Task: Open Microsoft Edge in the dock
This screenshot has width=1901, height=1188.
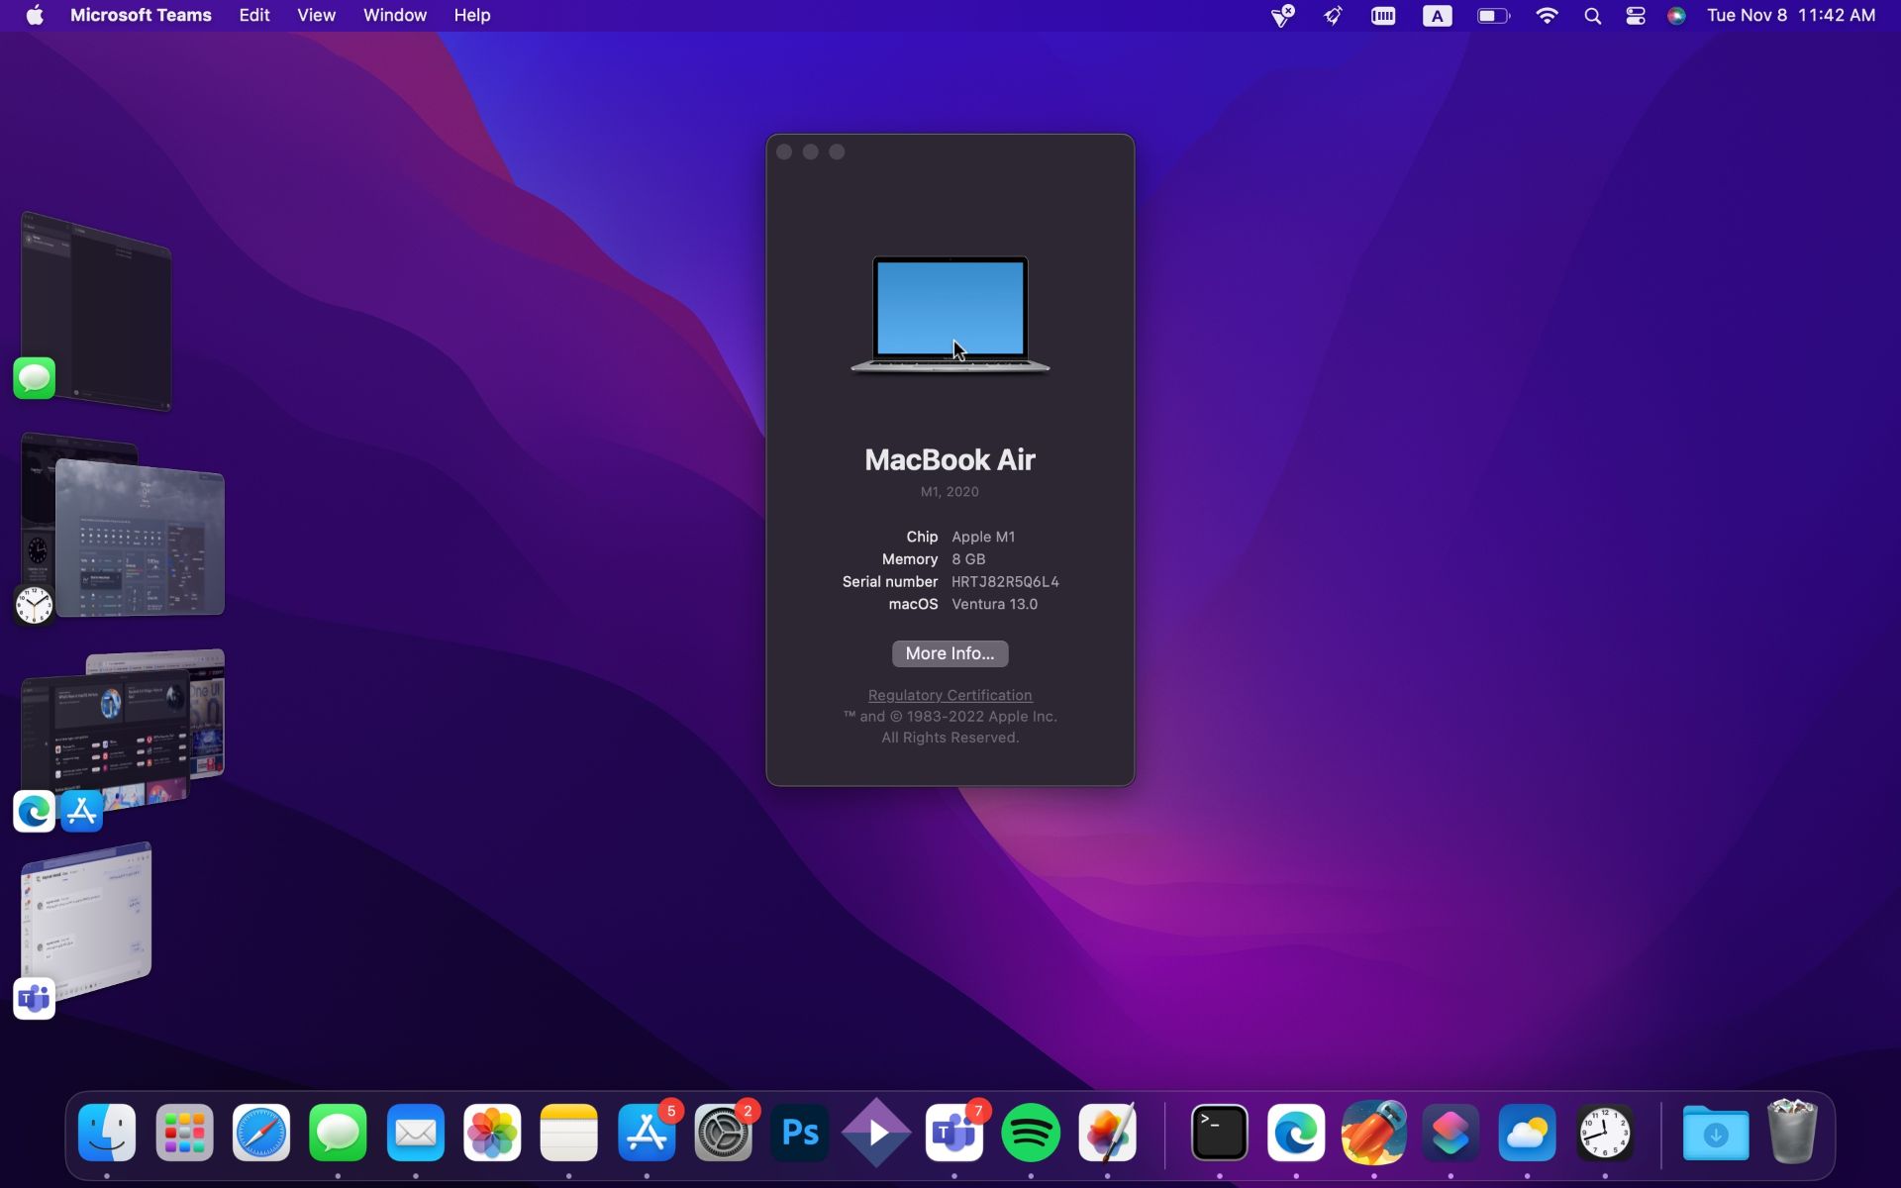Action: point(1296,1132)
